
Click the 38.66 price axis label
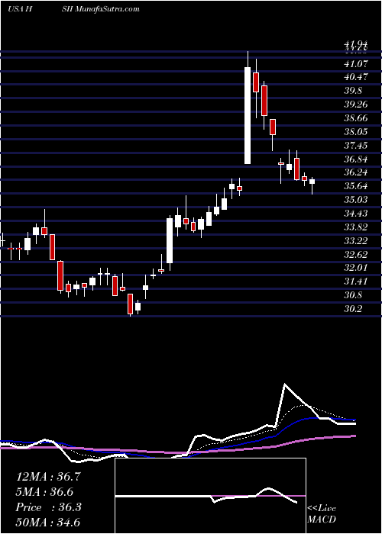(x=355, y=118)
